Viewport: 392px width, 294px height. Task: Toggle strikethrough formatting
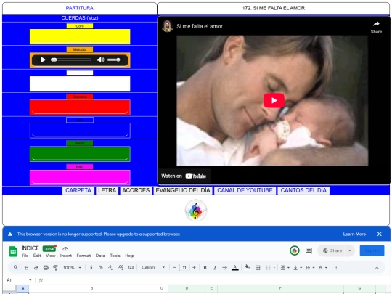225,267
